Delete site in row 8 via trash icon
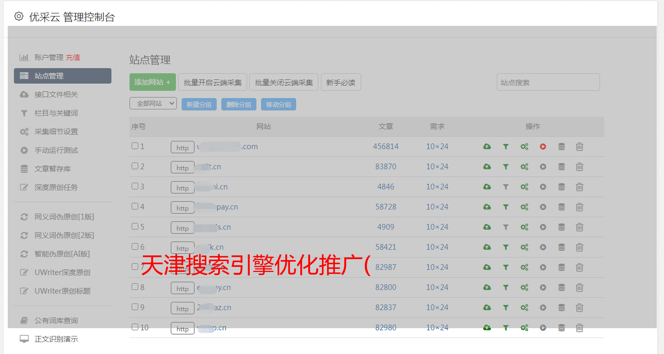This screenshot has height=354, width=664. click(579, 287)
